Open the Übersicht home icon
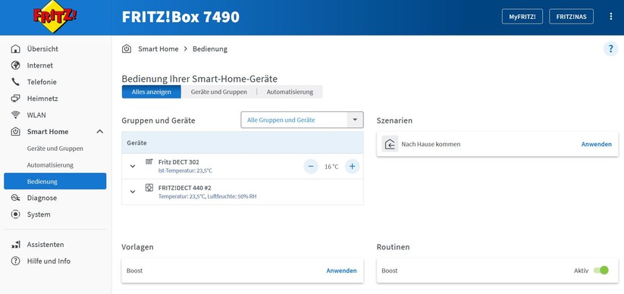 (15, 49)
